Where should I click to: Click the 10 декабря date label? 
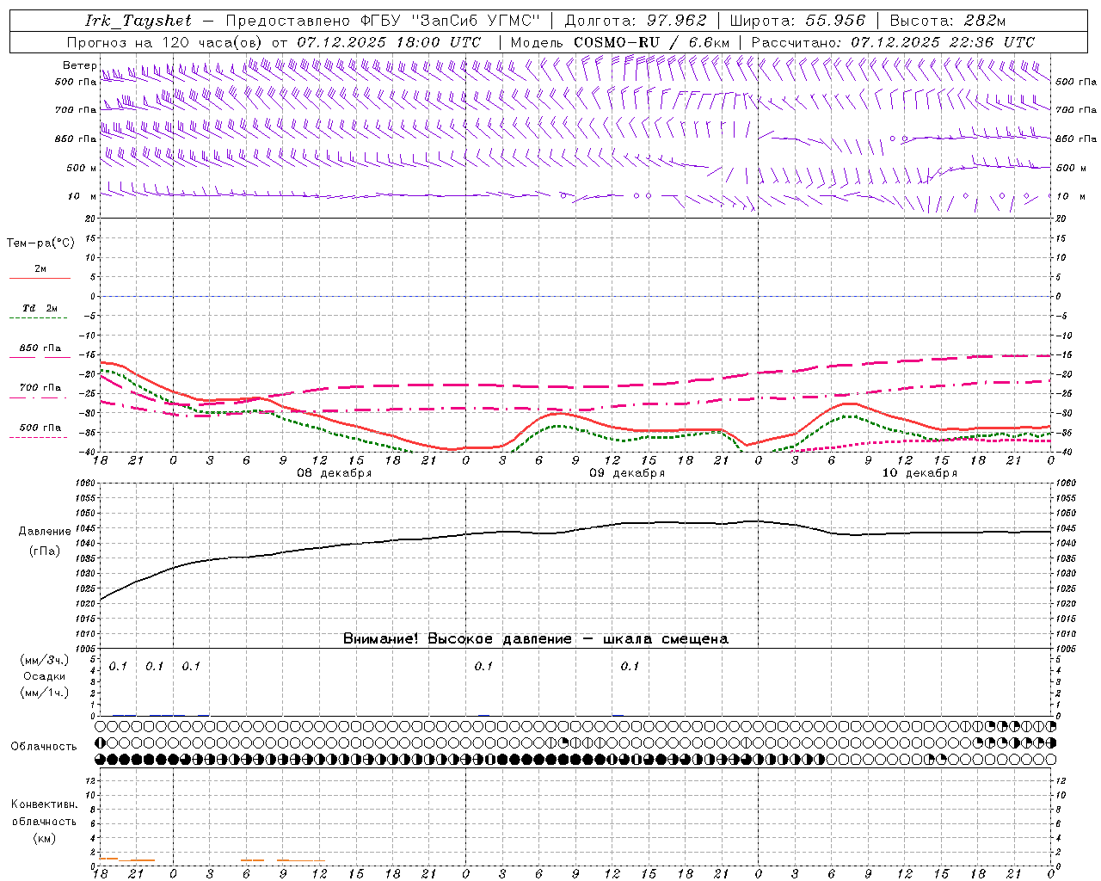click(920, 473)
